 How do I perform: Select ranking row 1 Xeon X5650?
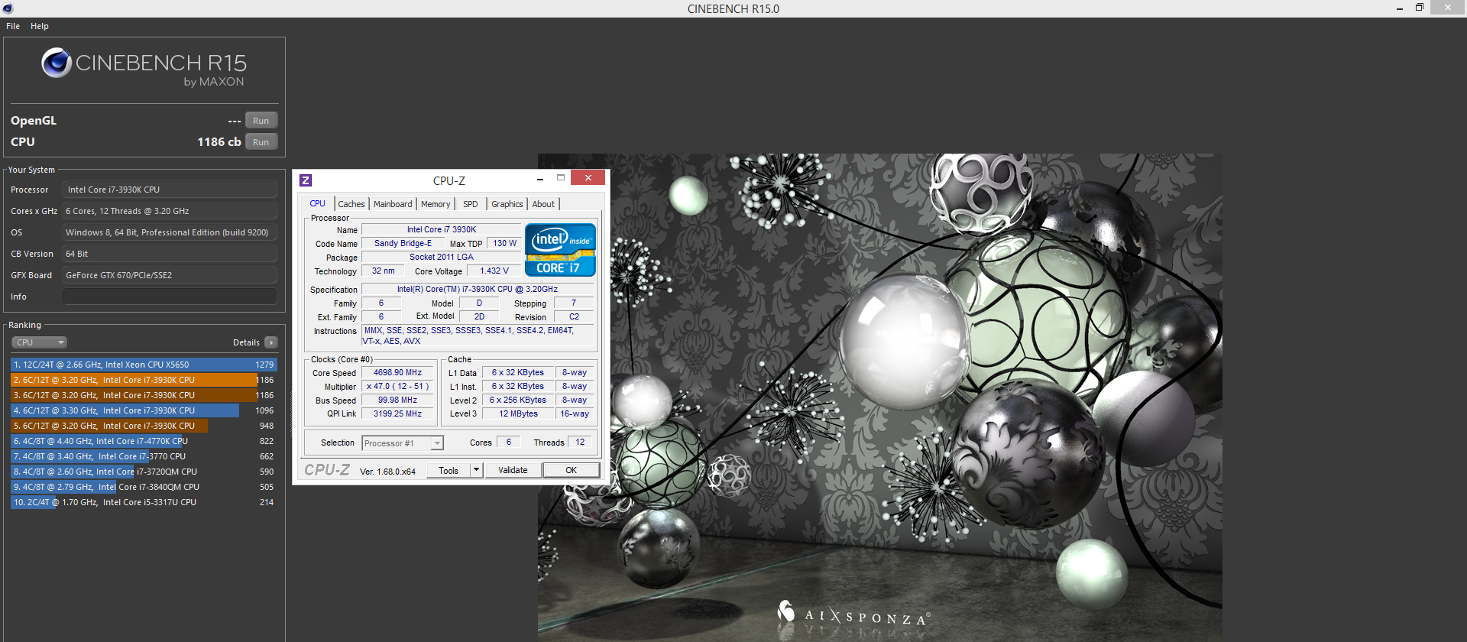pos(144,365)
